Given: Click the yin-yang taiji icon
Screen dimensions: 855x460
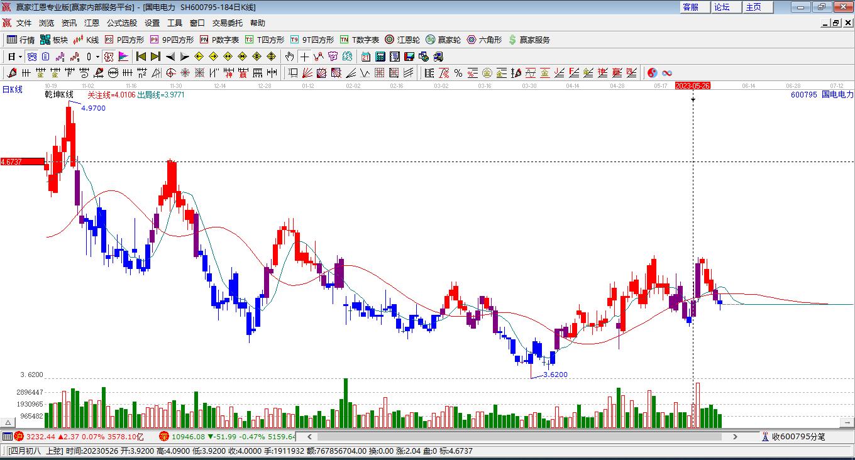Looking at the screenshot, I should tap(652, 73).
